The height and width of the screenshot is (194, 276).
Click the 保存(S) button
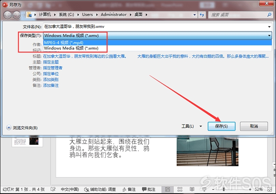point(222,126)
